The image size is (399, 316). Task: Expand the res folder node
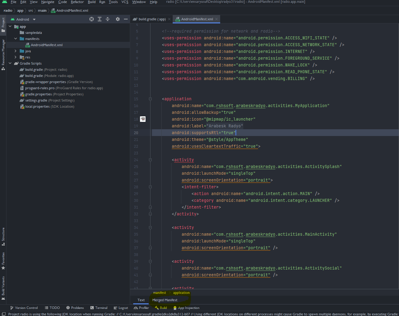pyautogui.click(x=15, y=57)
